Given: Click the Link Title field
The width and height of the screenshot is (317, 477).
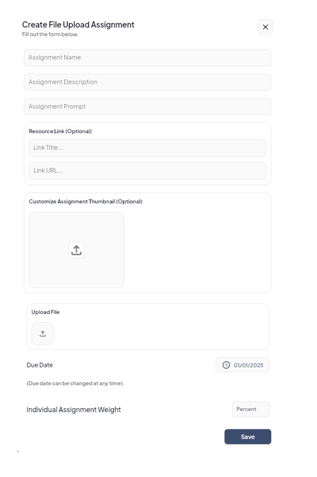Looking at the screenshot, I should click(x=147, y=148).
